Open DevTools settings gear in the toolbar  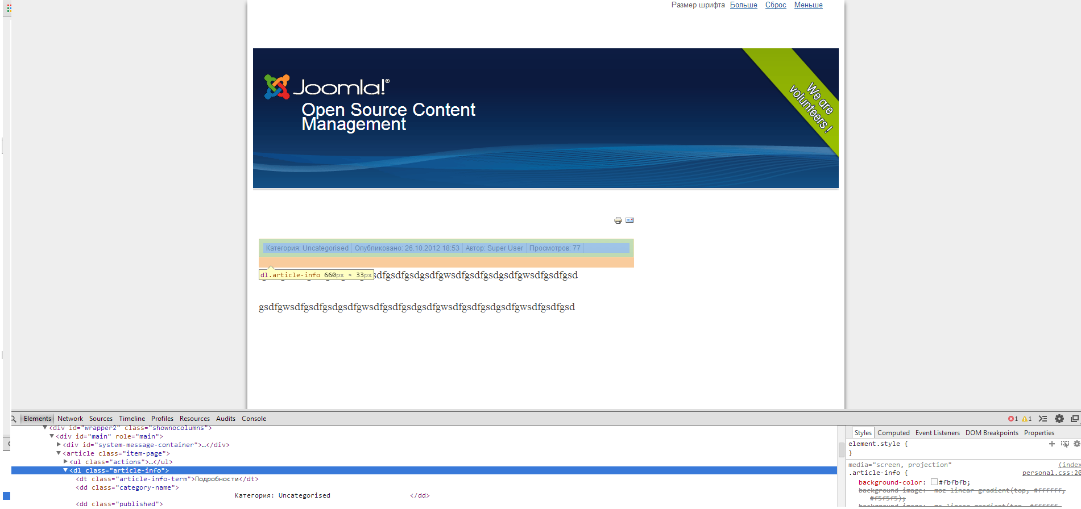click(1059, 419)
